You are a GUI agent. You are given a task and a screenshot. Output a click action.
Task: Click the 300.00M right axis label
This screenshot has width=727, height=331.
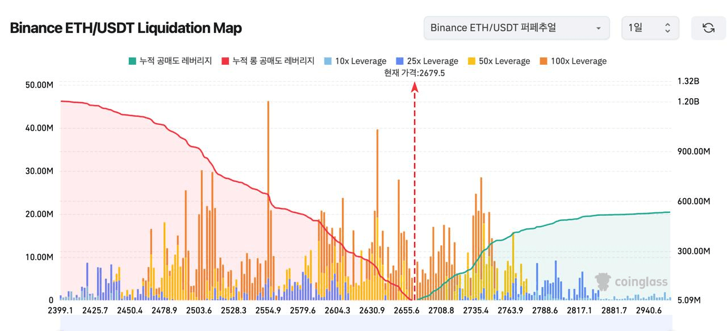click(x=694, y=252)
